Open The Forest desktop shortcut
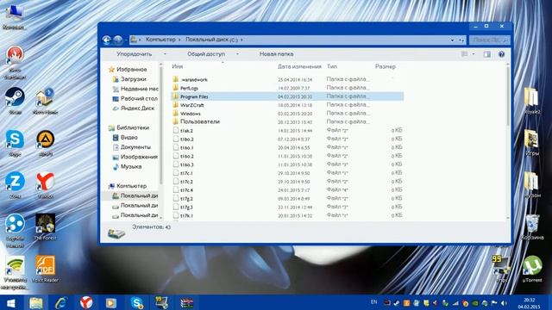 (46, 226)
